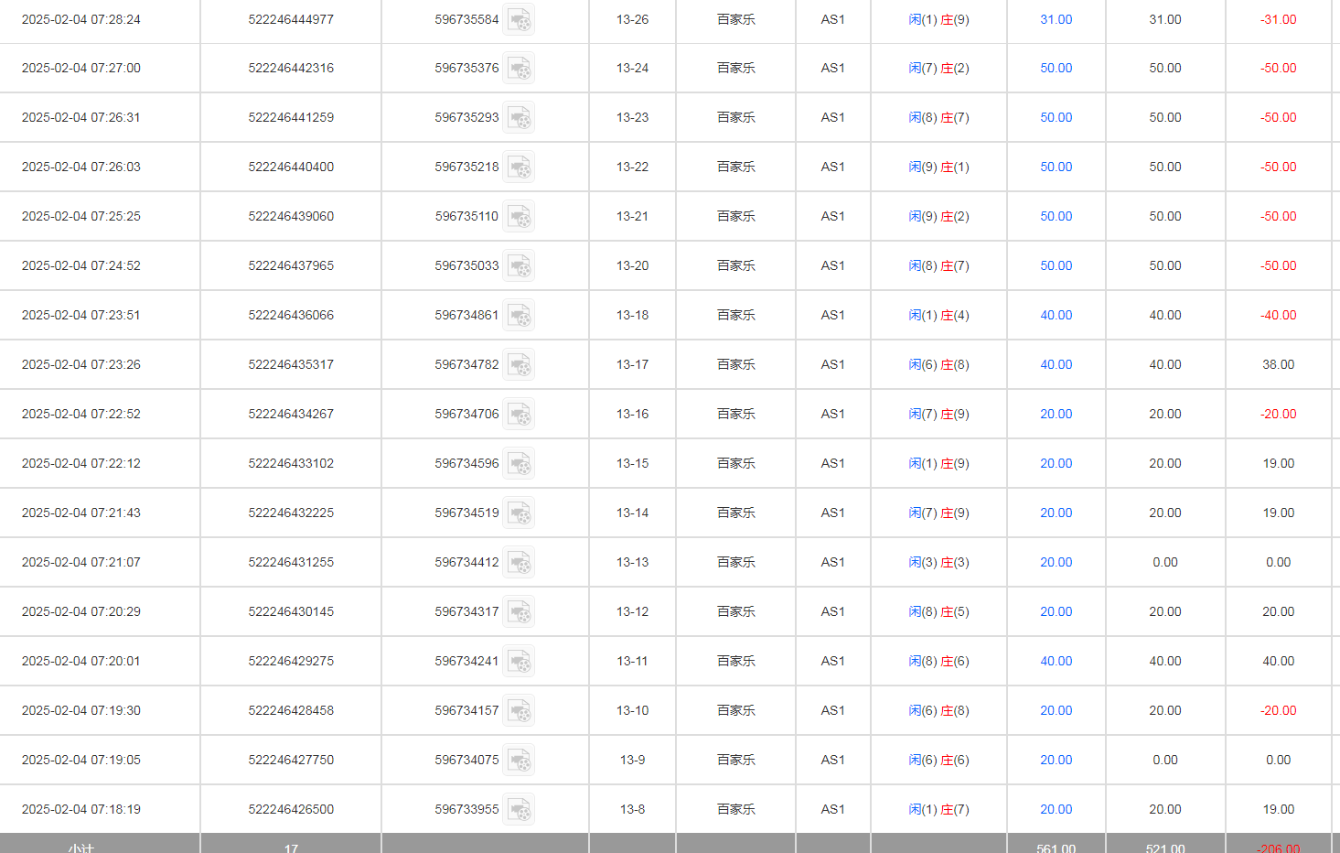1340x853 pixels.
Task: Click the 2025-02-04 07:18:19 timestamp cell
Action: [x=81, y=809]
